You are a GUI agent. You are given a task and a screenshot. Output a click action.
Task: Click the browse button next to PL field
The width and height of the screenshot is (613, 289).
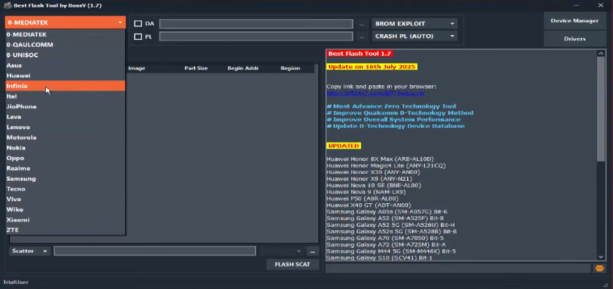[362, 36]
